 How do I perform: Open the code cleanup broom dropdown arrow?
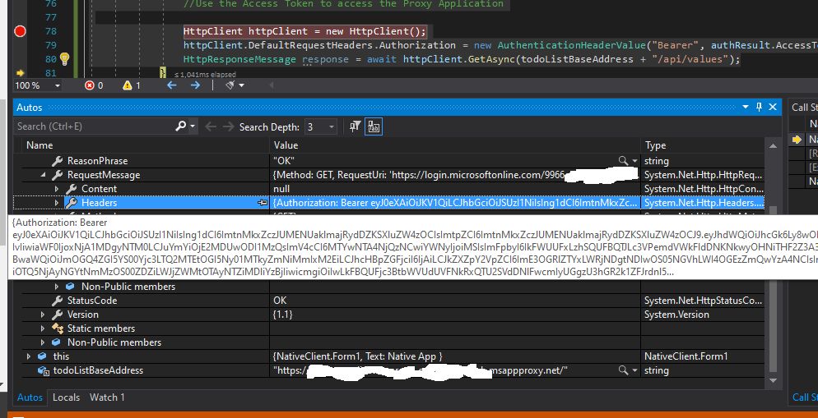click(241, 85)
